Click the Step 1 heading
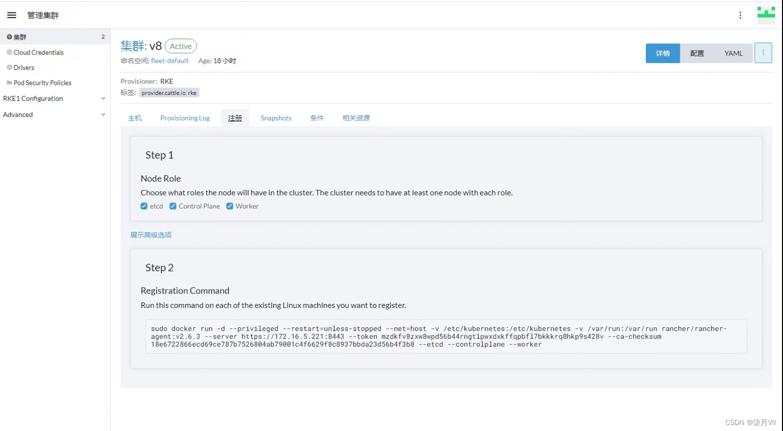Viewport: 783px width, 431px height. 159,155
